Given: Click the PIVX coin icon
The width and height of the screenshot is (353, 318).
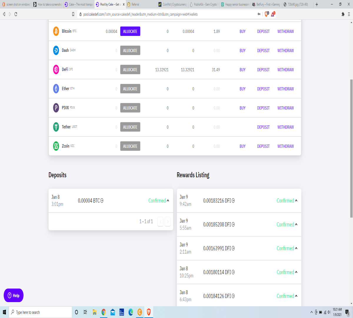Looking at the screenshot, I should click(56, 108).
